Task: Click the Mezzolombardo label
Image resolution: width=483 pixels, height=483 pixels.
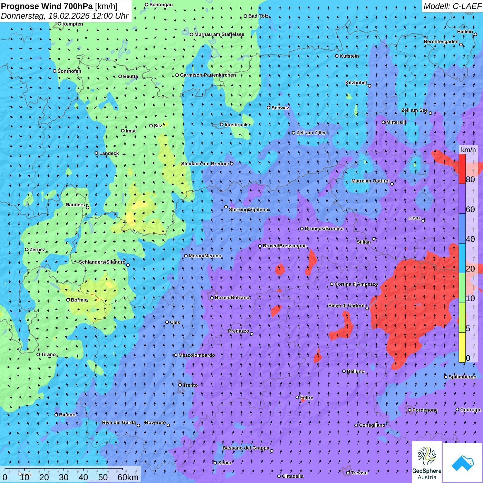Action: coord(197,355)
